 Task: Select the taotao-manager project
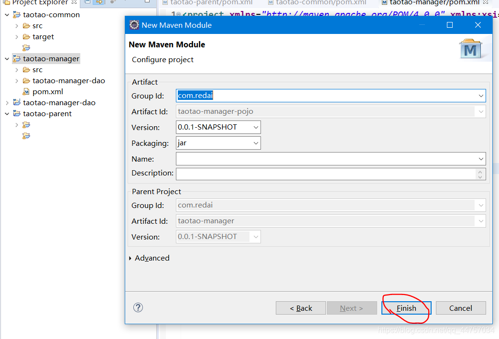point(51,58)
